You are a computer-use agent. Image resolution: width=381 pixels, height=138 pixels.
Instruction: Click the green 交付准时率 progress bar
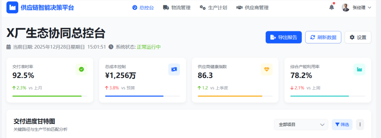tap(50, 96)
